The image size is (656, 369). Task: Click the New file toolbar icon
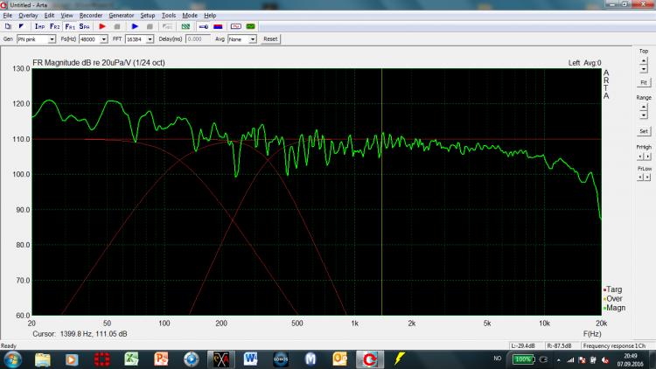pyautogui.click(x=7, y=27)
